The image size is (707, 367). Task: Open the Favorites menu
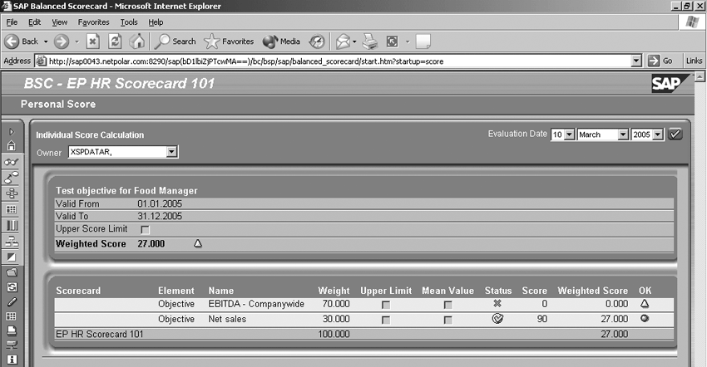click(93, 22)
